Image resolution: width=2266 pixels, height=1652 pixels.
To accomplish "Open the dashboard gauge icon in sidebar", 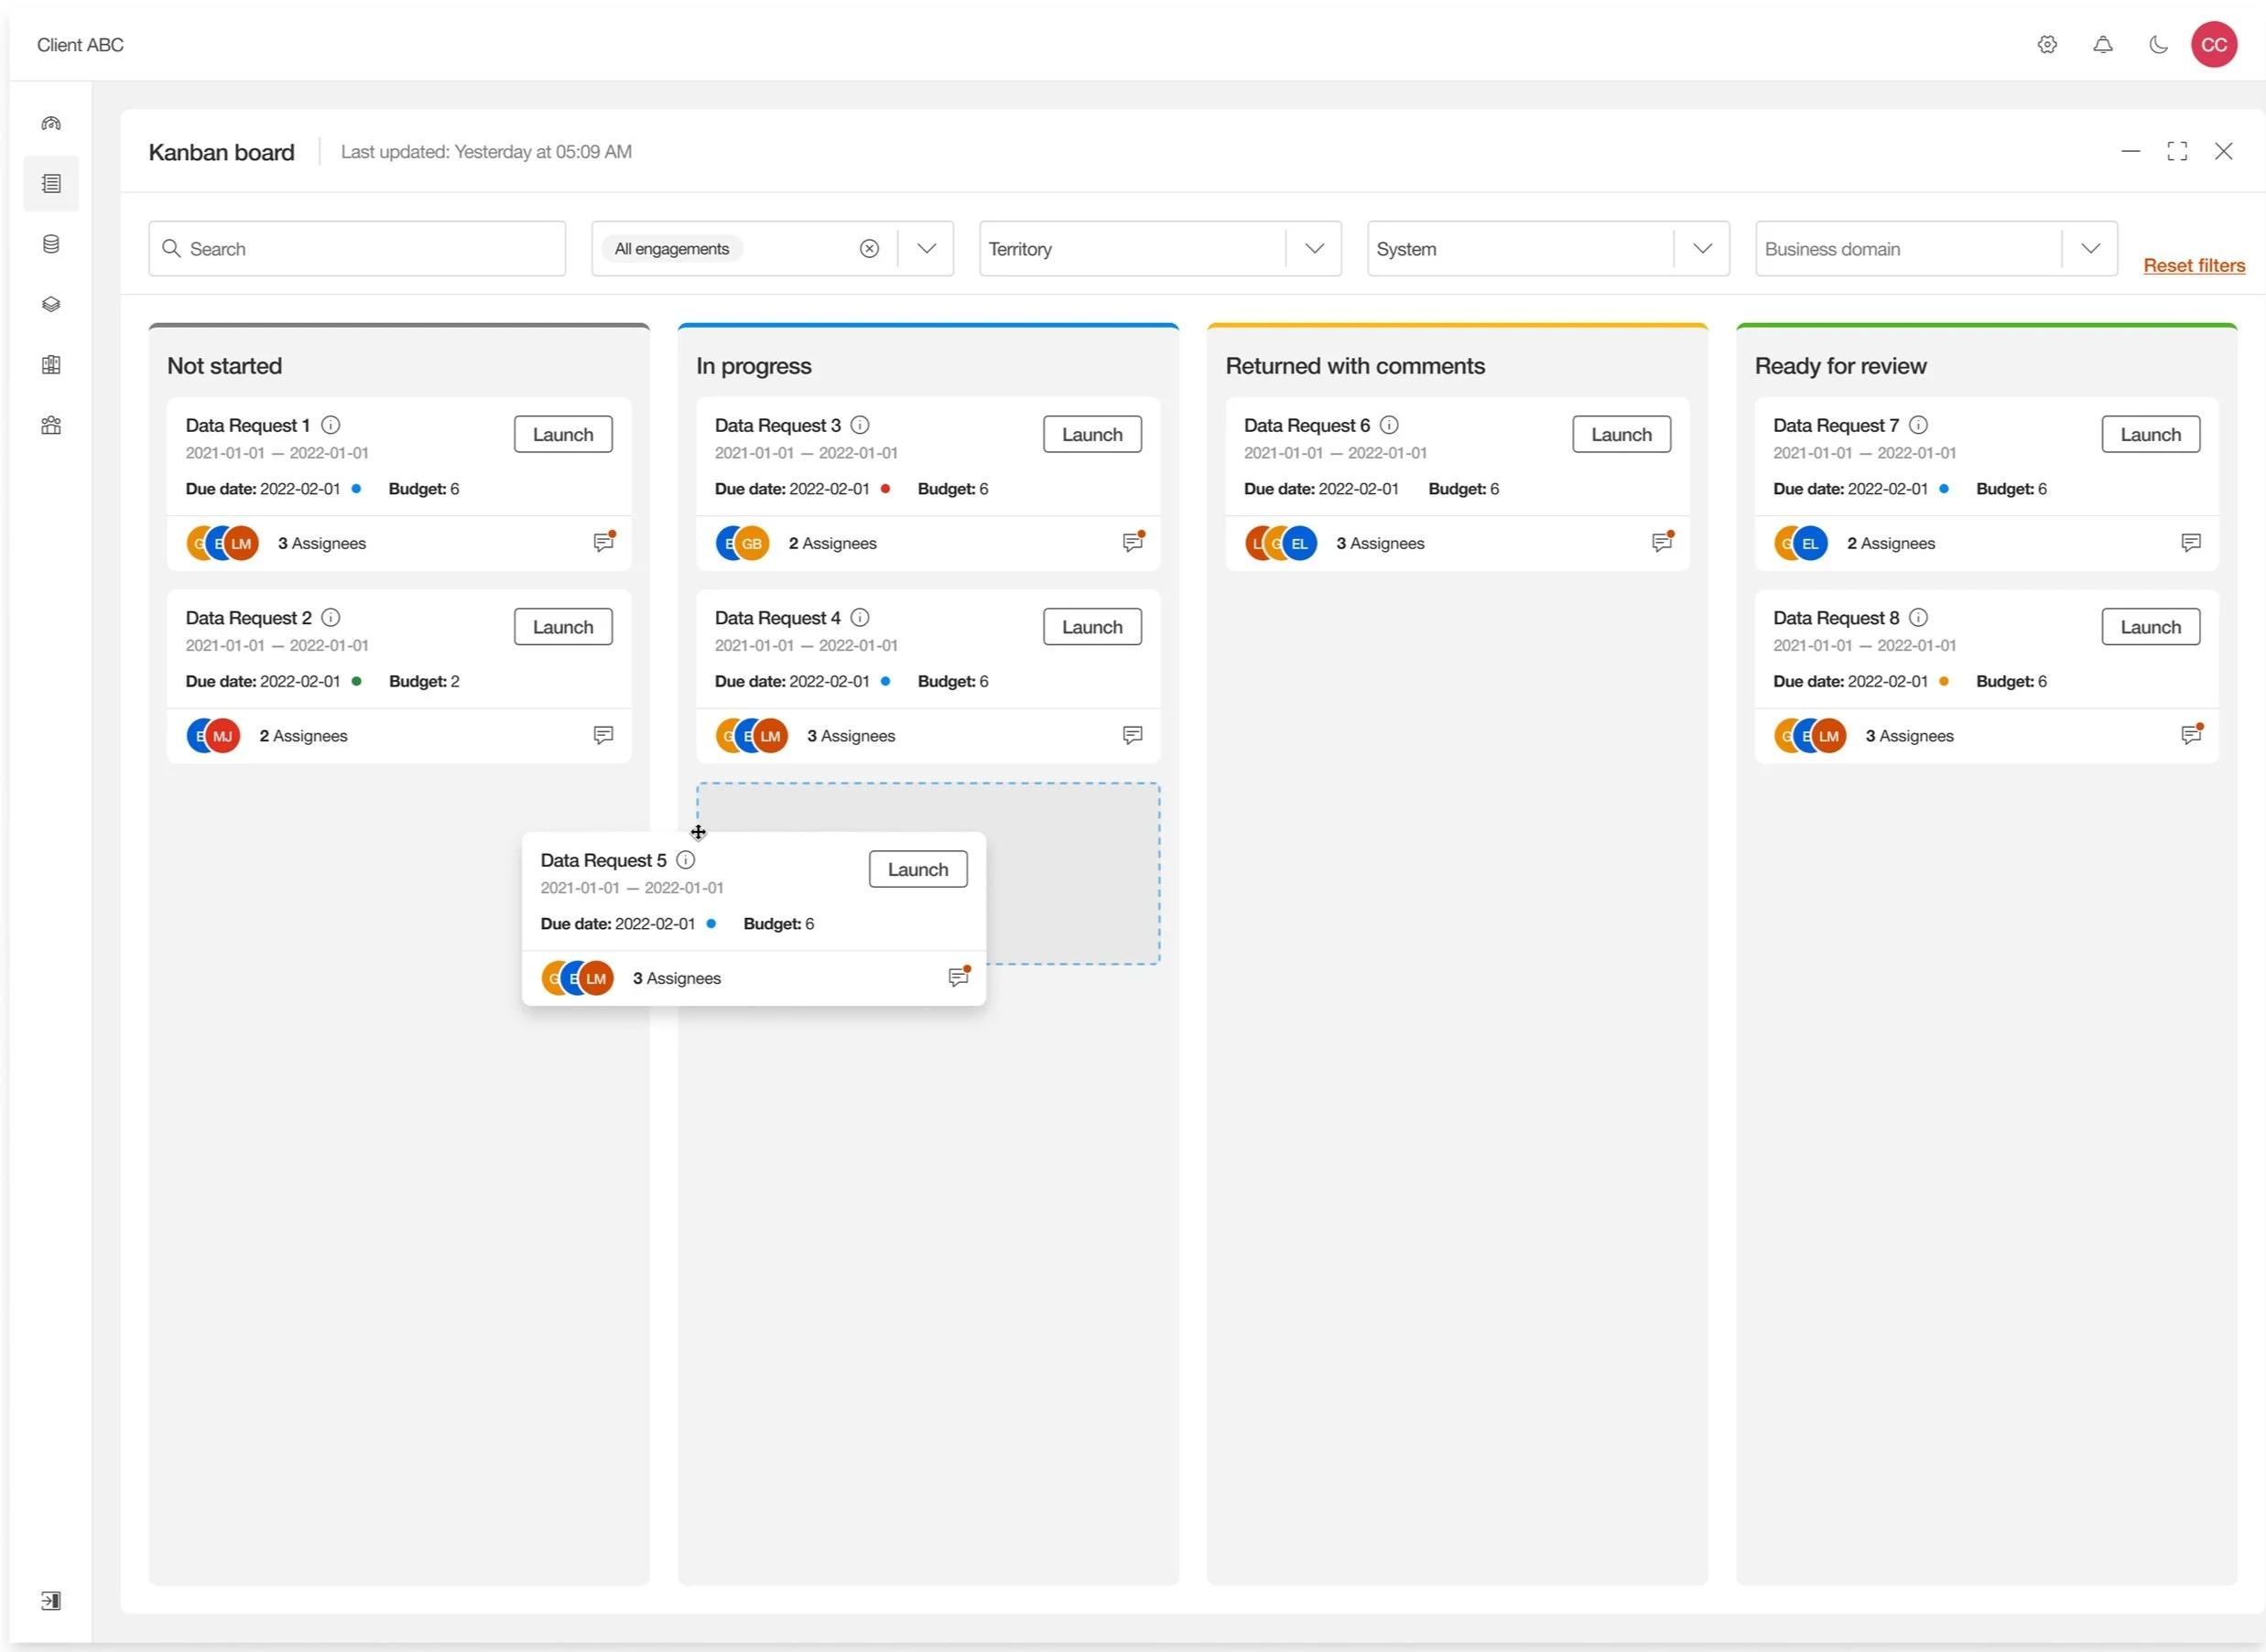I will [51, 124].
